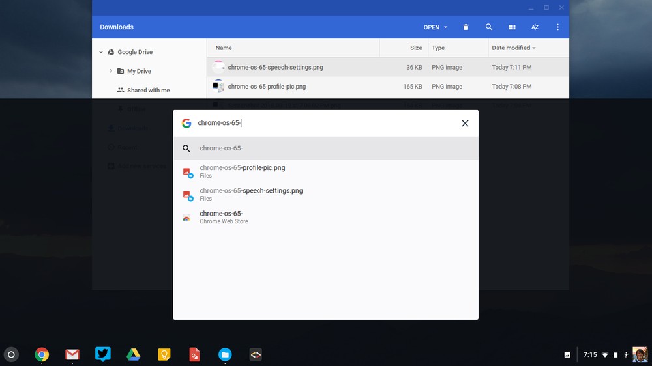Open the chrome-os-65-profile-pic.png search result
Image resolution: width=652 pixels, height=366 pixels.
pos(325,171)
